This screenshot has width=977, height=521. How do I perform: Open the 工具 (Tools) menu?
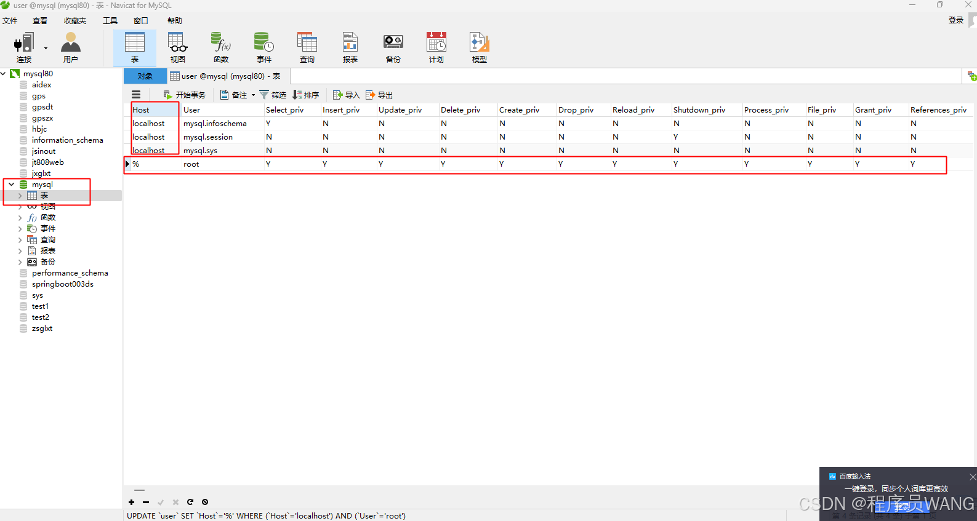coord(110,20)
